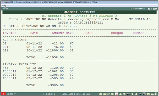Click the left arrow navigation icon
159x96 pixels.
coord(128,94)
